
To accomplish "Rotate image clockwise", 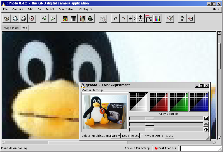I will (x=115, y=18).
